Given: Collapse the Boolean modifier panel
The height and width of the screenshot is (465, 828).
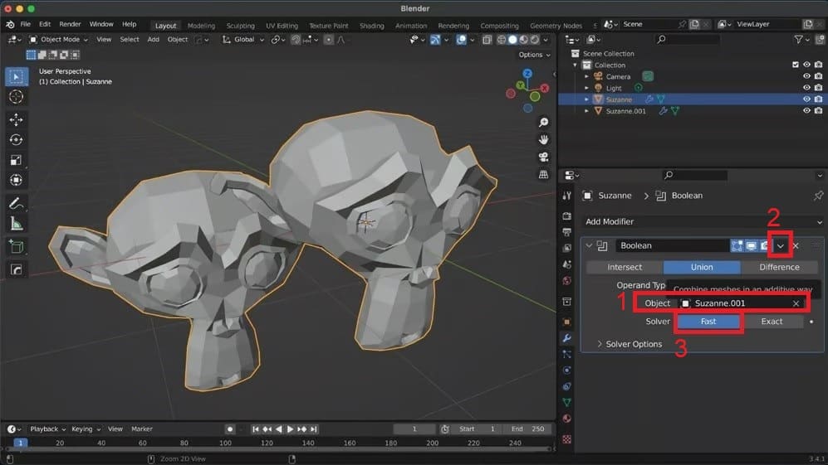Looking at the screenshot, I should (x=589, y=245).
